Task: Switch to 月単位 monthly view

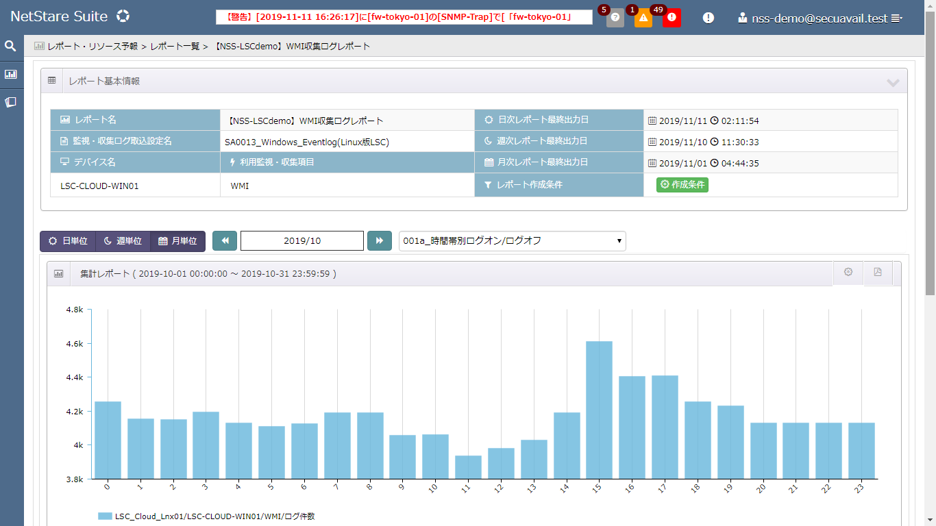Action: pos(177,241)
